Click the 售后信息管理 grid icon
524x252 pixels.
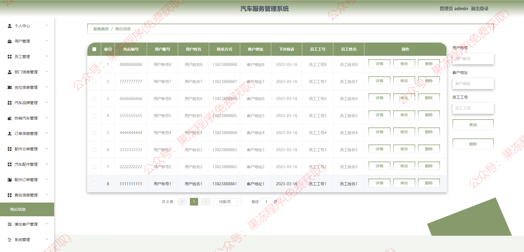click(10, 195)
